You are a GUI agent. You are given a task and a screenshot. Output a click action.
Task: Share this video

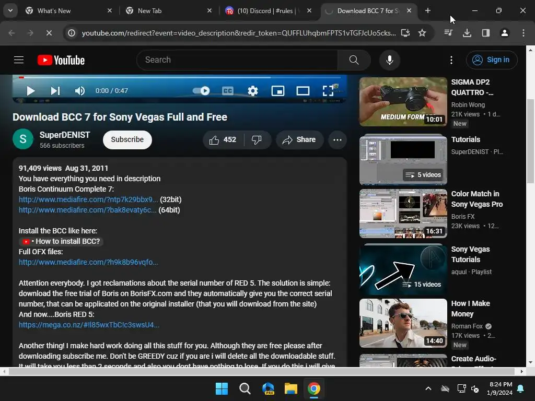click(299, 140)
